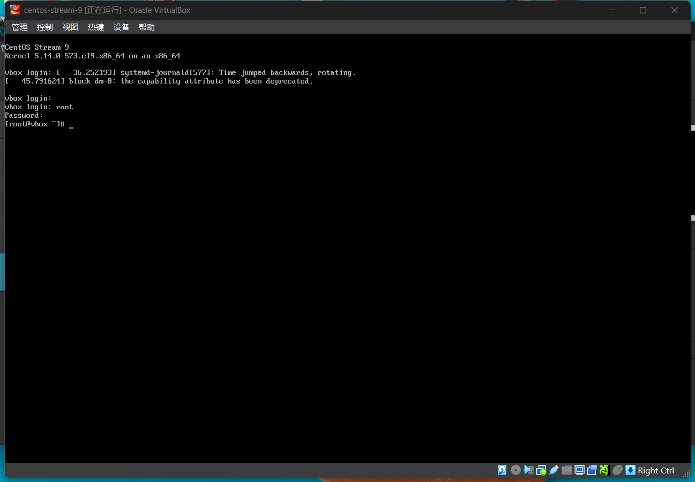Click the audio status icon
Image resolution: width=695 pixels, height=482 pixels.
coord(528,470)
